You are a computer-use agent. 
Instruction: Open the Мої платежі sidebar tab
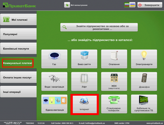point(18,20)
